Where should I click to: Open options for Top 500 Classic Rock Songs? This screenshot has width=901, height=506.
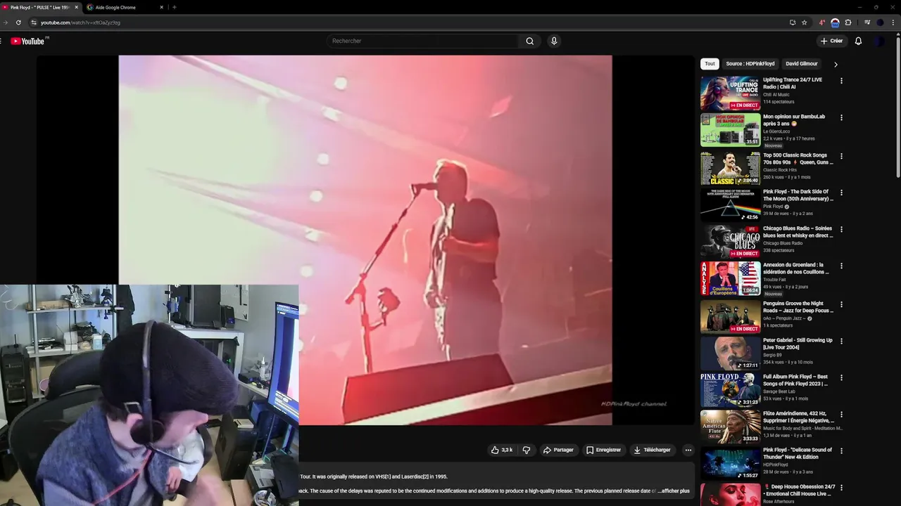point(841,156)
